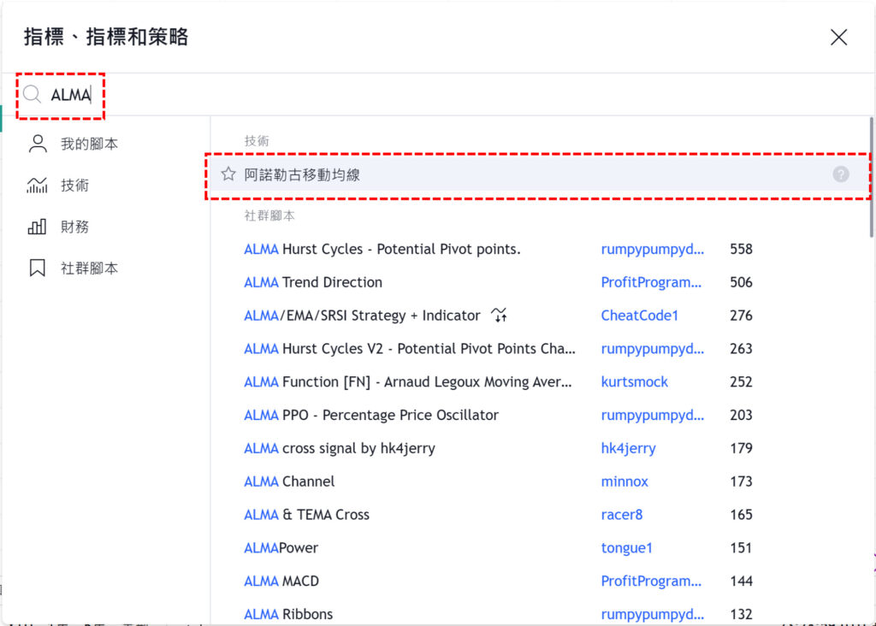Close the indicators dialog with X
Viewport: 876px width, 626px height.
tap(838, 37)
